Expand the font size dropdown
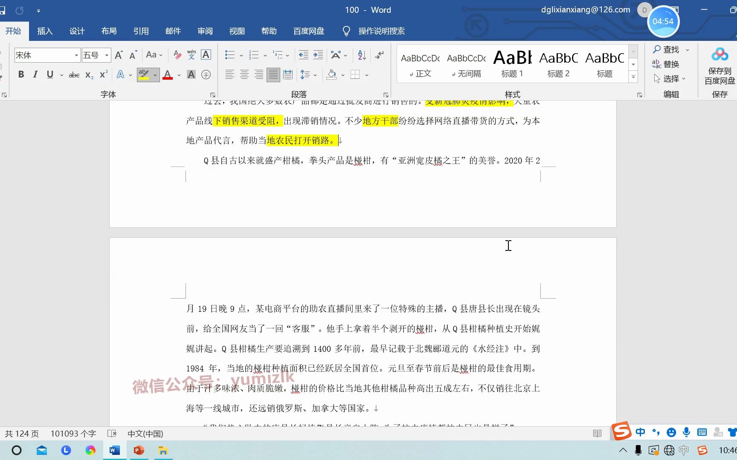 point(107,55)
